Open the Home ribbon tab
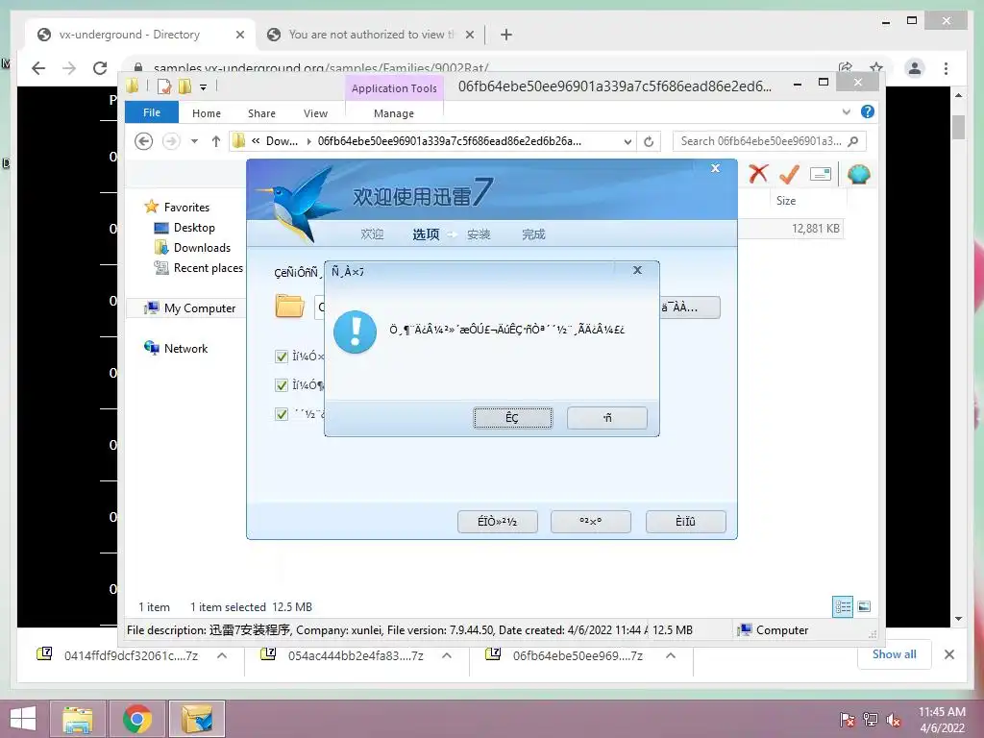Screen dimensions: 984x738 point(207,113)
